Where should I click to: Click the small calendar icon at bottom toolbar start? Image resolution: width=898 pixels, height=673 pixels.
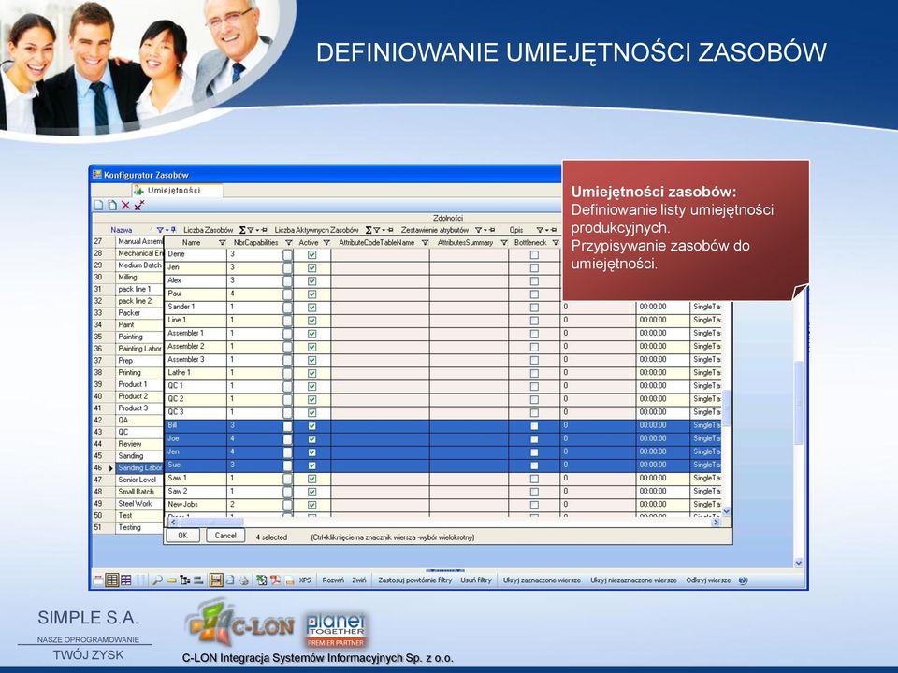point(98,580)
